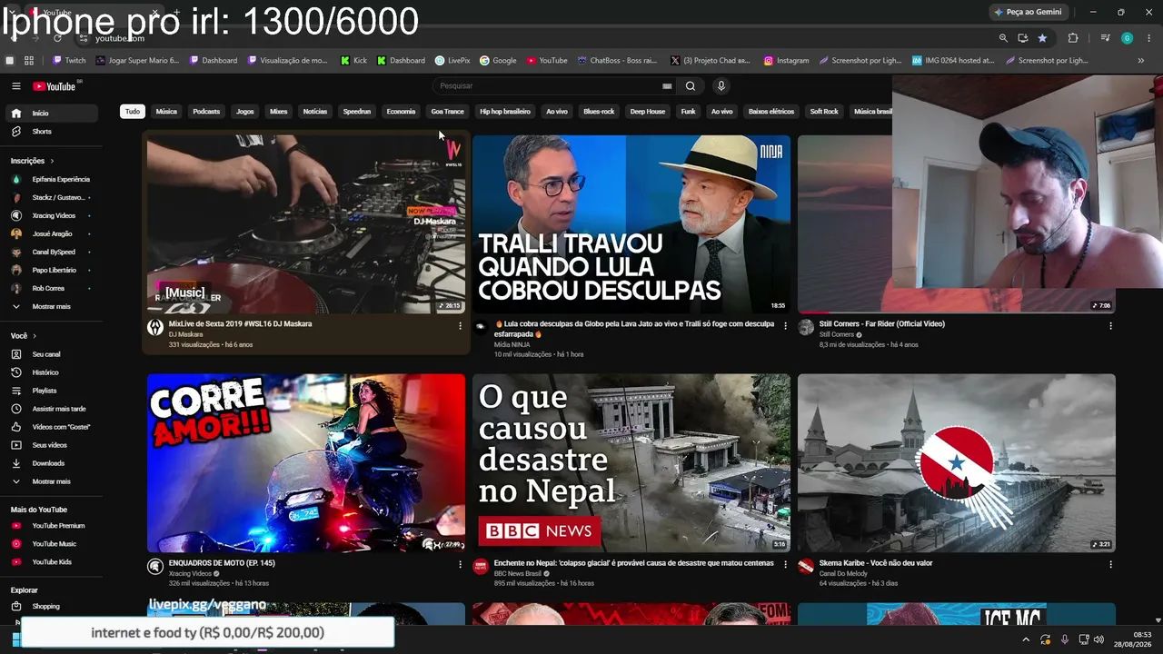
Task: Select the Hip hop brasileiro filter chip
Action: tap(505, 112)
